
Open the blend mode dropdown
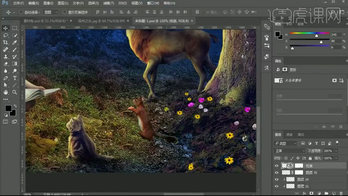point(290,151)
